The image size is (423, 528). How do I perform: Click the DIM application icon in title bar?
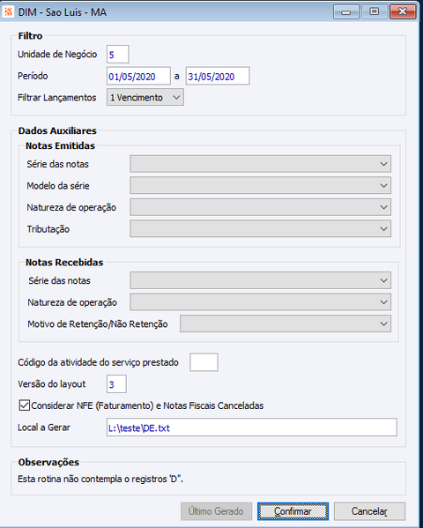click(8, 12)
